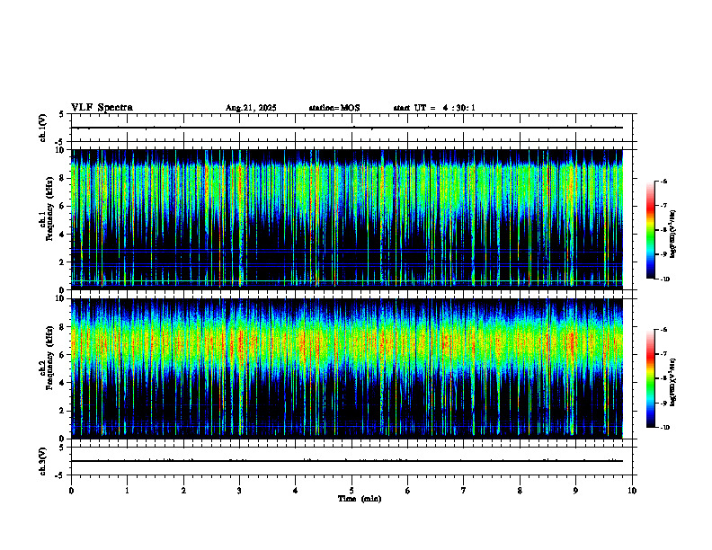Click the "VLF Spectra" plot title
This screenshot has height=550, width=712.
coord(102,108)
